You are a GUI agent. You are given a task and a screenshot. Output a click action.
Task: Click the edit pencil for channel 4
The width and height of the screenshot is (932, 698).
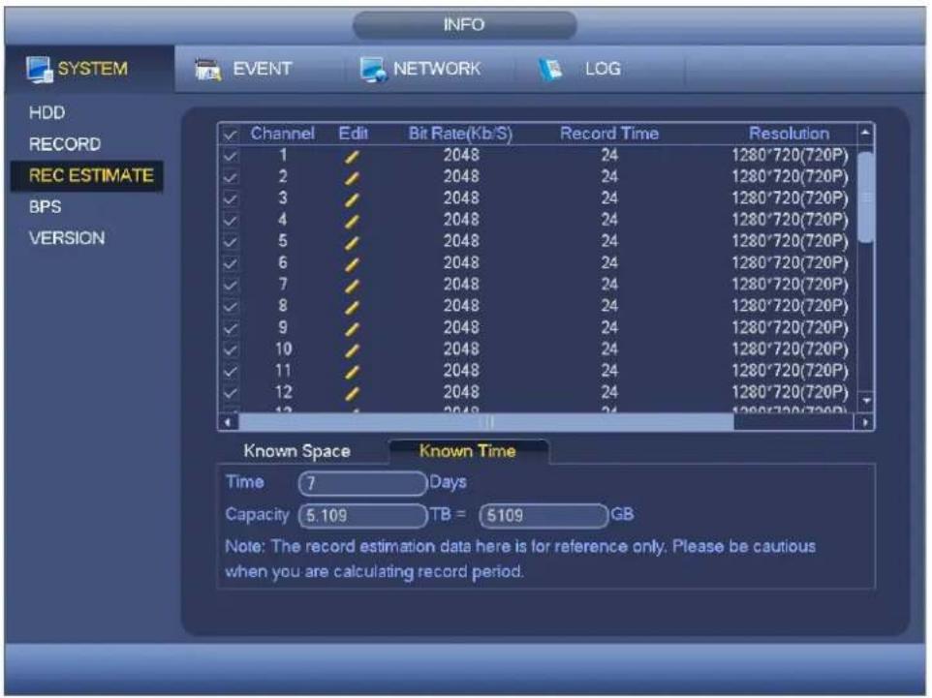352,222
